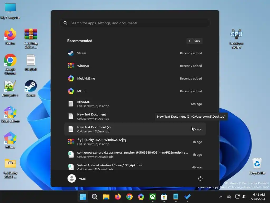Image resolution: width=270 pixels, height=203 pixels.
Task: Select My Computer desktop icon
Action: [x=10, y=11]
